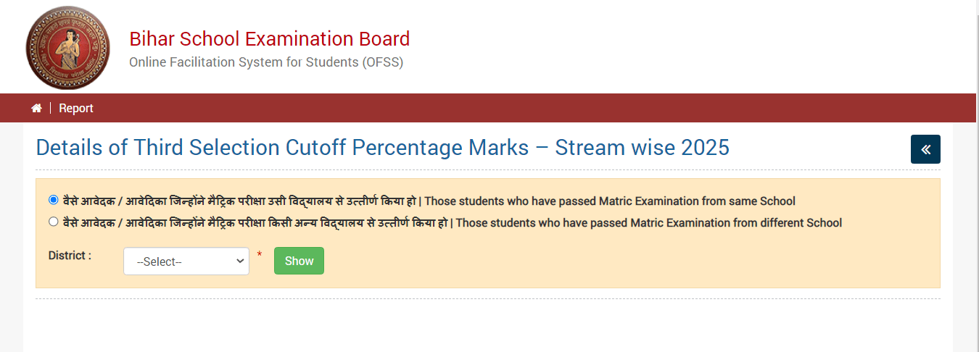Click the '--Select--' placeholder in District field
979x352 pixels.
[x=160, y=261]
